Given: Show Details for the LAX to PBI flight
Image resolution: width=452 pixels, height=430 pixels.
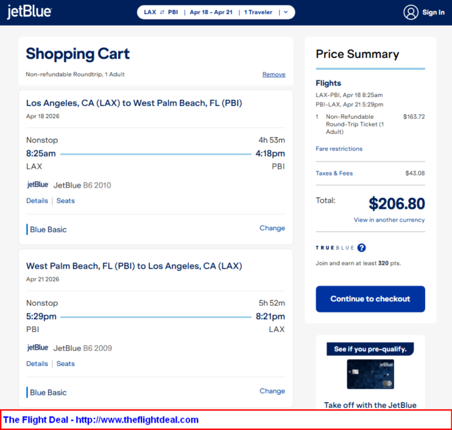Looking at the screenshot, I should (37, 200).
